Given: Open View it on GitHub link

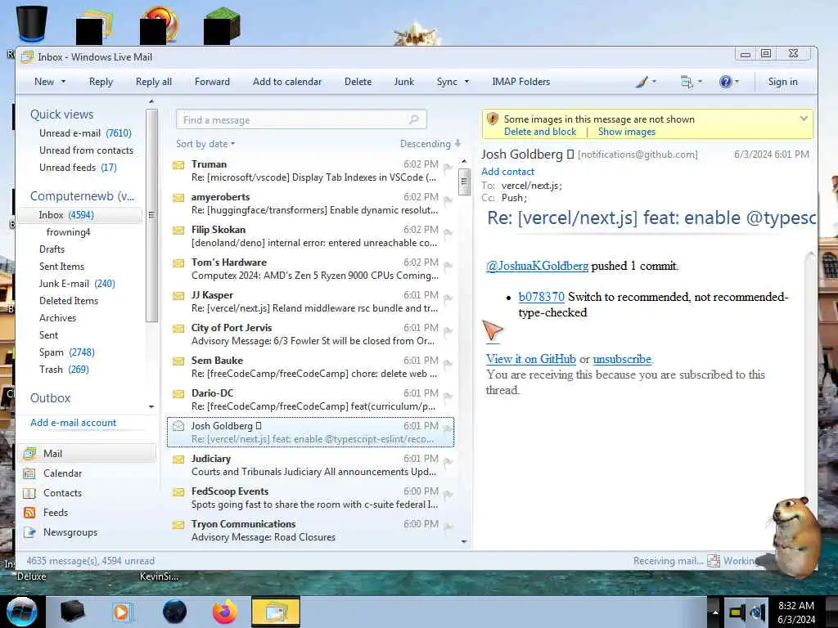Looking at the screenshot, I should click(530, 359).
